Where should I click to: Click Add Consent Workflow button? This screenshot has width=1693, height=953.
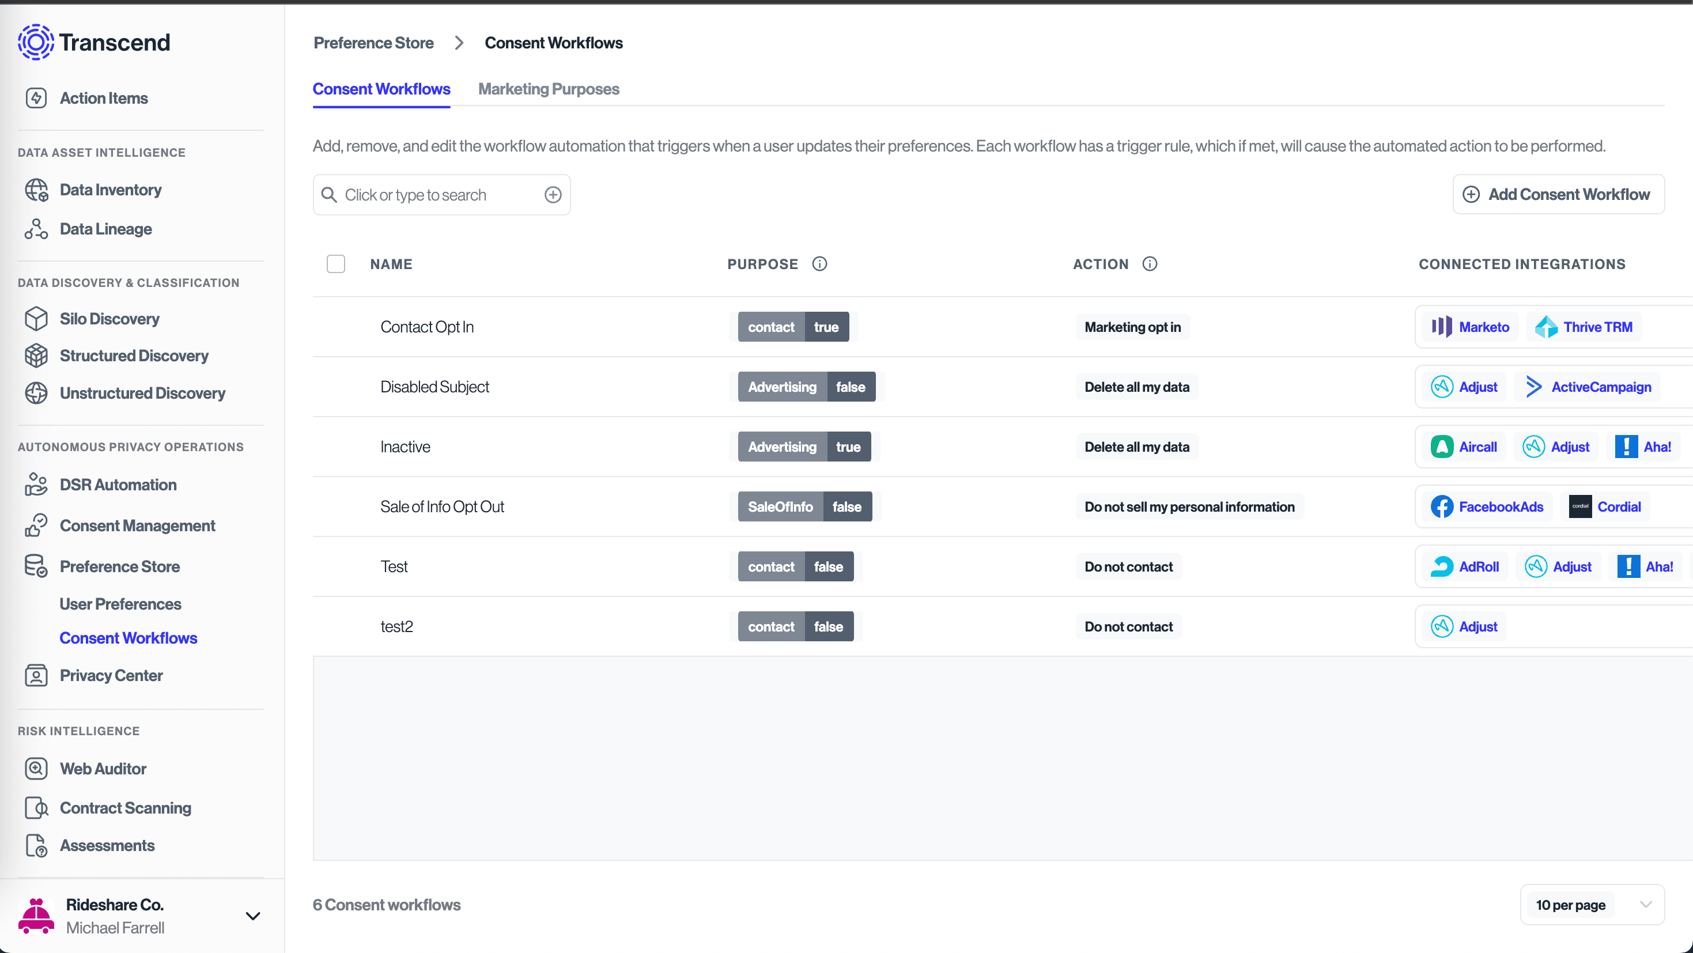1558,194
